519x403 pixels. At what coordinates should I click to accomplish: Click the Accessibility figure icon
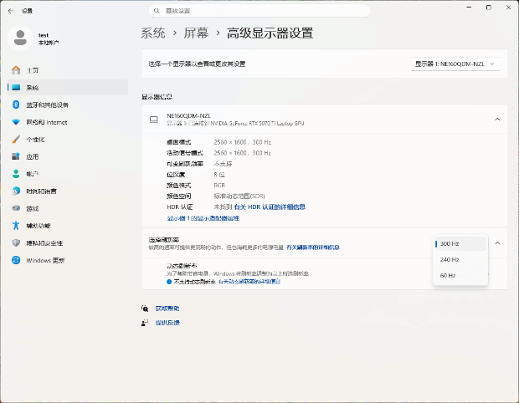pos(16,226)
